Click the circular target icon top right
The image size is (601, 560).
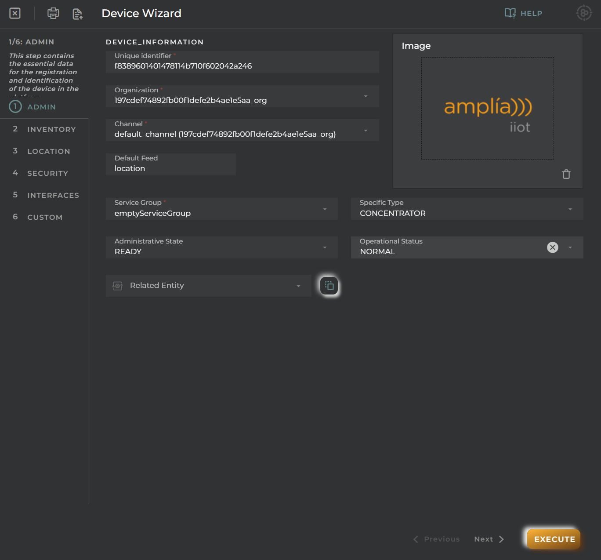pos(584,13)
